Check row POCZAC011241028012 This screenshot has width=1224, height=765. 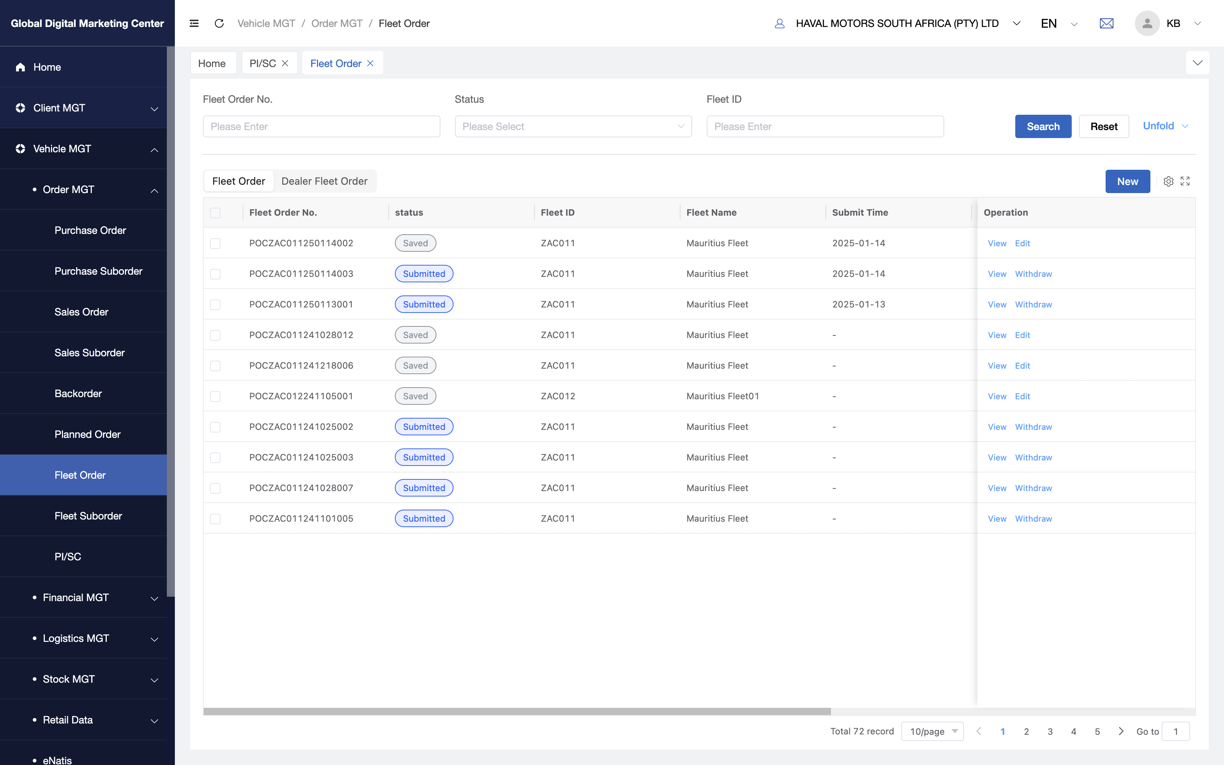pos(215,335)
